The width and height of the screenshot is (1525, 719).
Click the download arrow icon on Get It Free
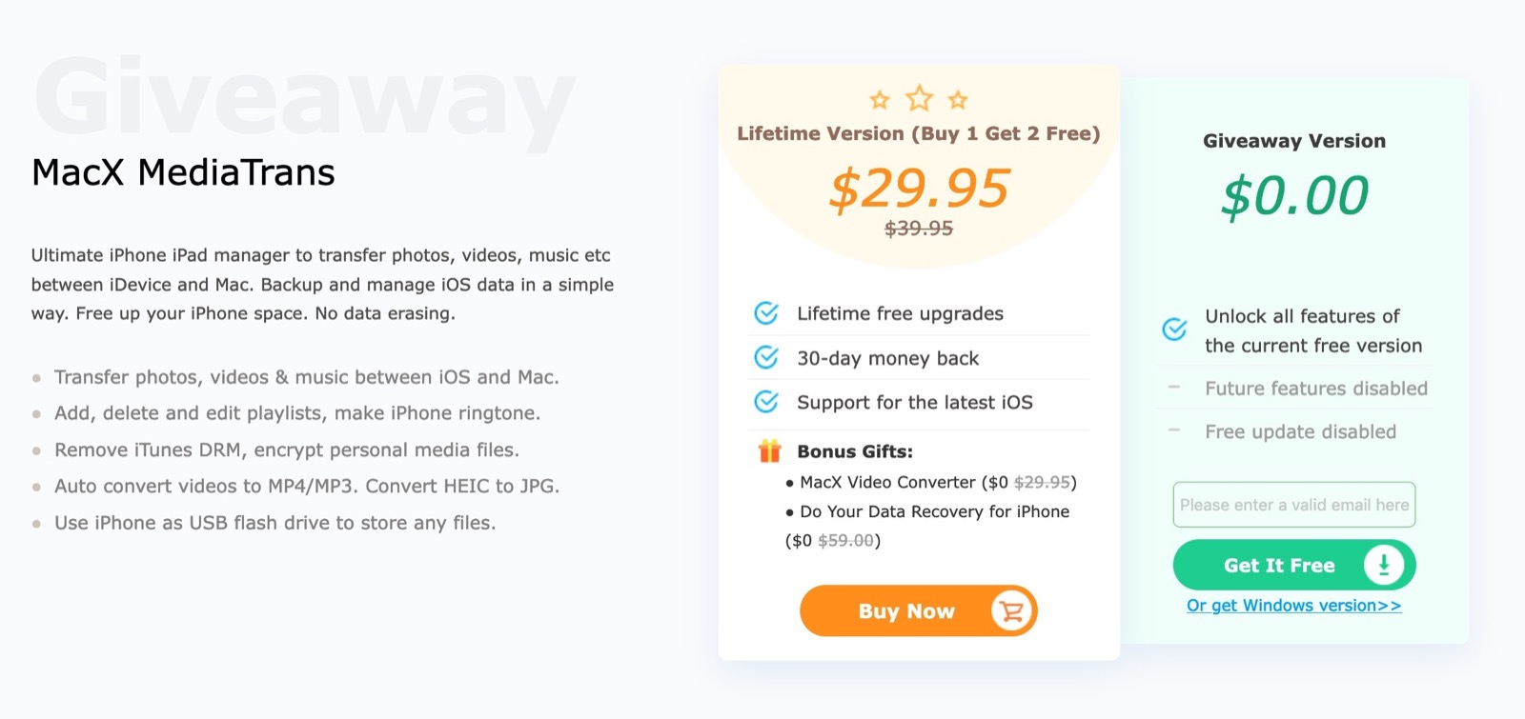point(1383,565)
